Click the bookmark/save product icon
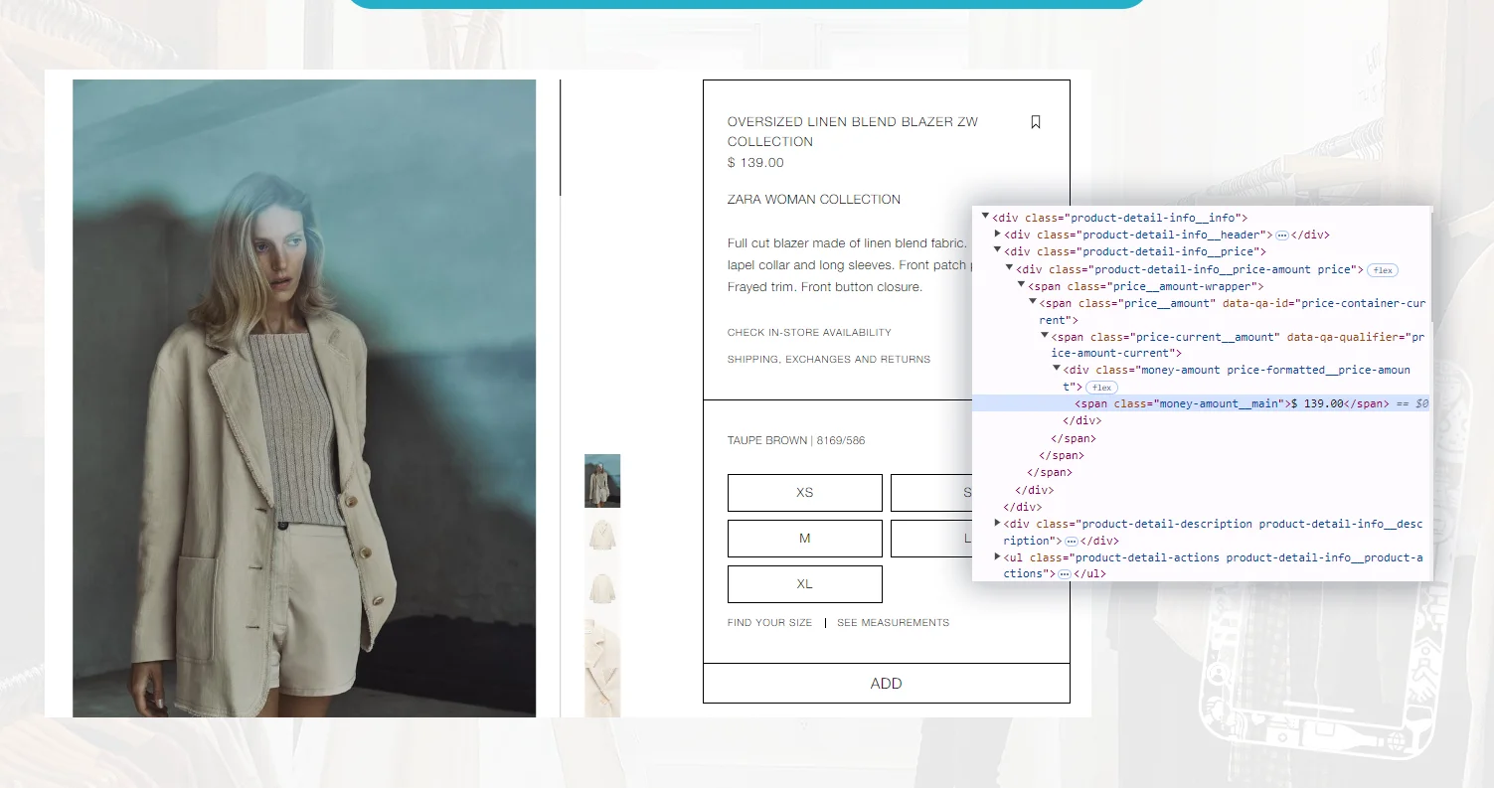Image resolution: width=1494 pixels, height=788 pixels. (1035, 120)
